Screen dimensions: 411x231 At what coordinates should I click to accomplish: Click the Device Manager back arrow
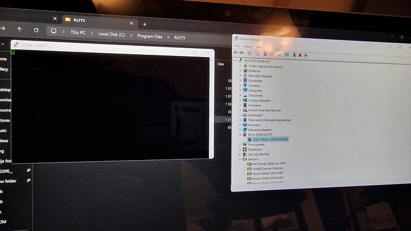click(x=236, y=52)
